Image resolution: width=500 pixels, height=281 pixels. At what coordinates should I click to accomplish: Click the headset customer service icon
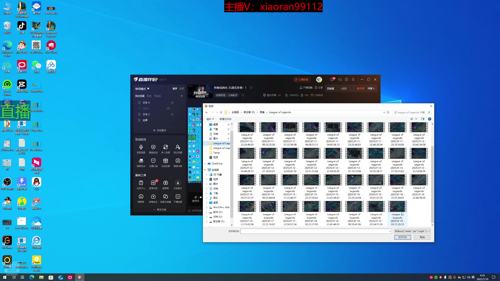340,79
